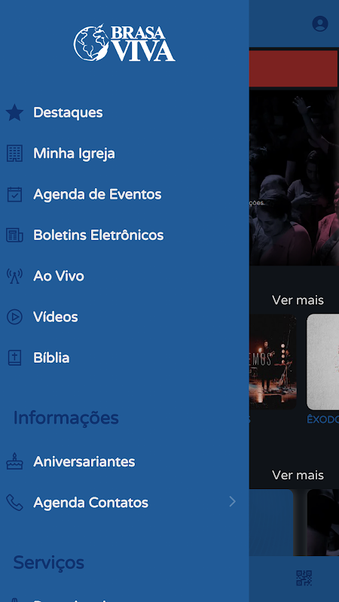Tap the phone icon for Agenda Contatos
This screenshot has width=339, height=602.
click(x=14, y=502)
